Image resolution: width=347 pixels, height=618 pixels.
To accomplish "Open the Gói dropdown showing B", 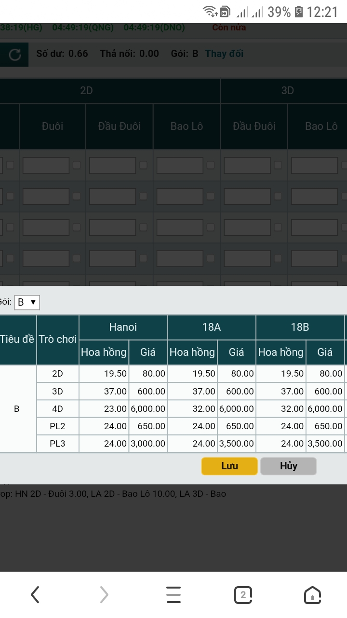I will pos(27,302).
